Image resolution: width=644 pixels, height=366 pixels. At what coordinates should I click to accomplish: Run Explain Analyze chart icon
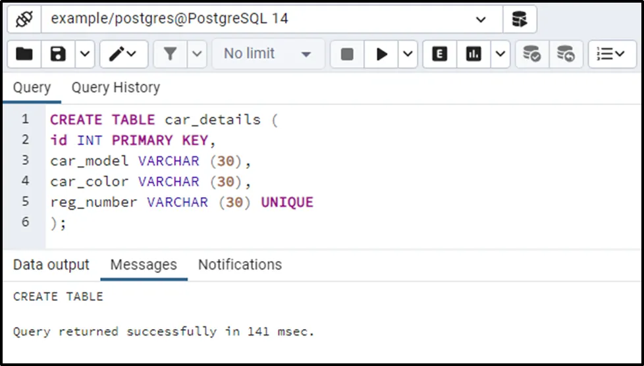[x=473, y=54]
